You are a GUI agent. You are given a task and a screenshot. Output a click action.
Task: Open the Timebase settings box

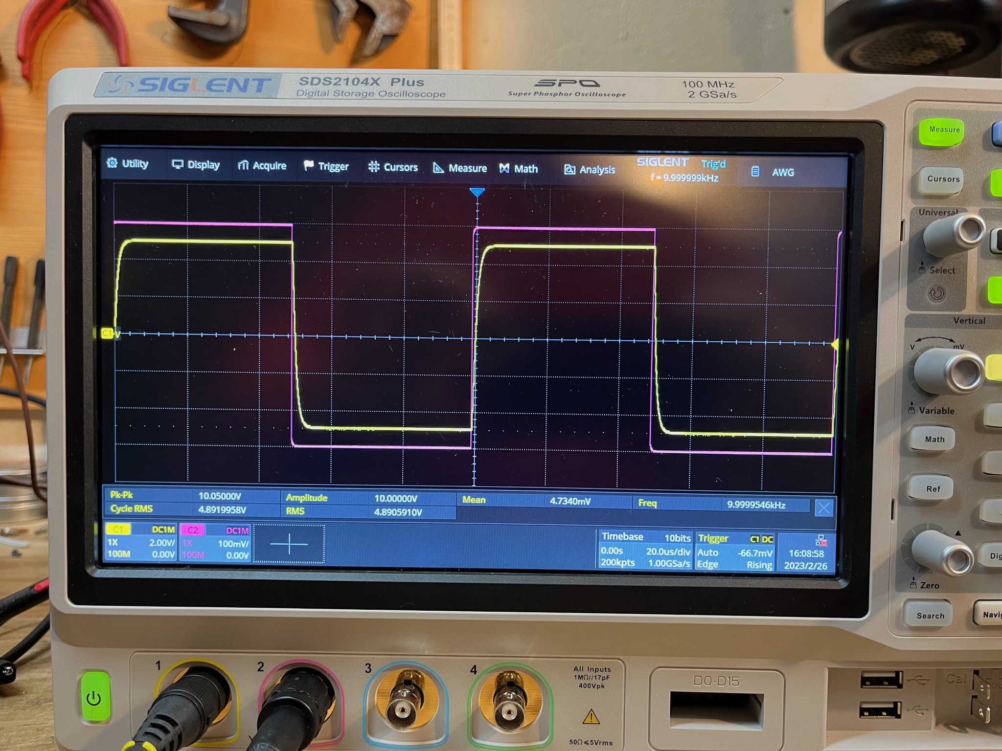645,550
